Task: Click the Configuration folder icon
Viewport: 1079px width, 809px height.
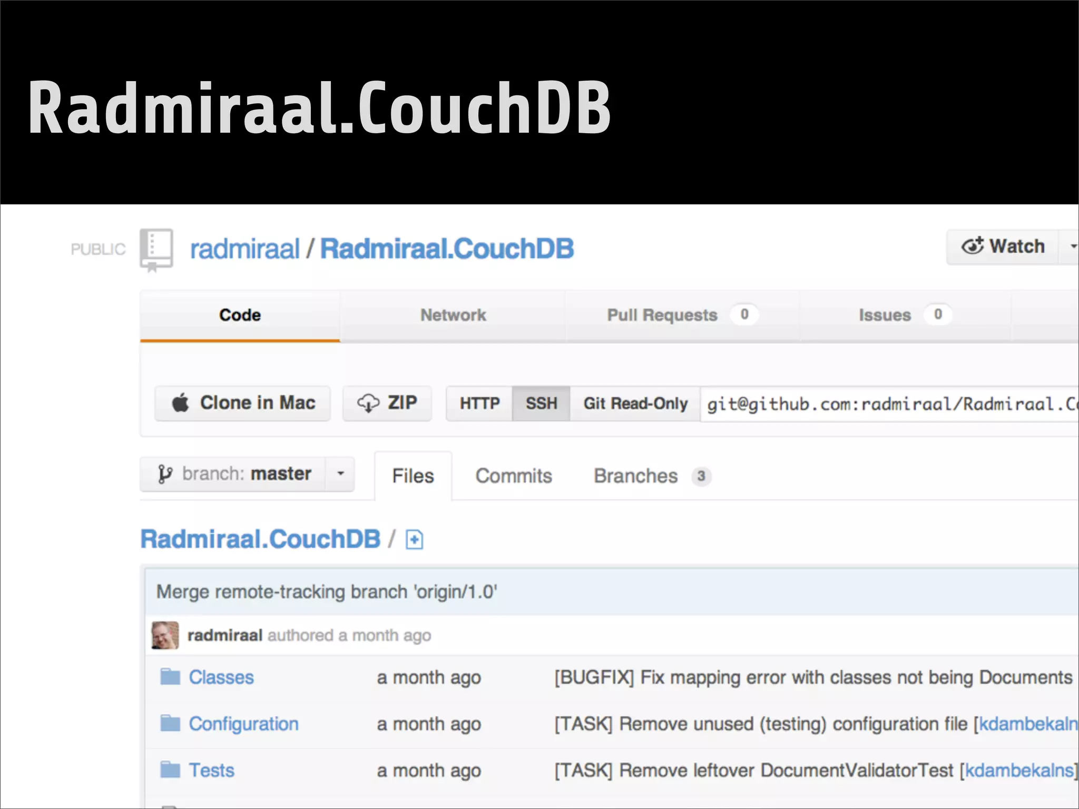Action: [x=170, y=723]
